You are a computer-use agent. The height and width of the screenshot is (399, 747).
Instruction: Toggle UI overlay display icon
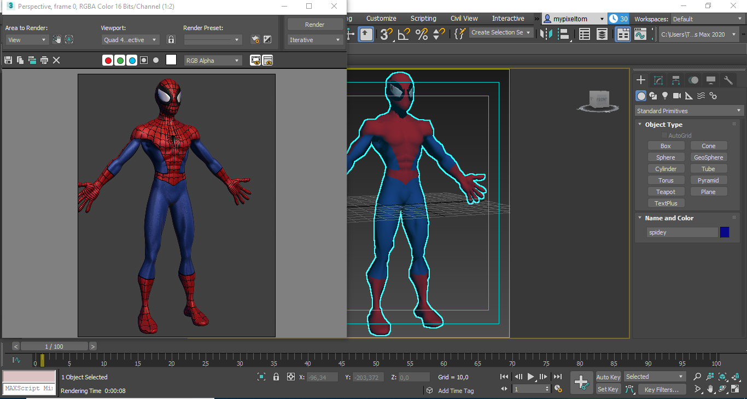click(255, 60)
